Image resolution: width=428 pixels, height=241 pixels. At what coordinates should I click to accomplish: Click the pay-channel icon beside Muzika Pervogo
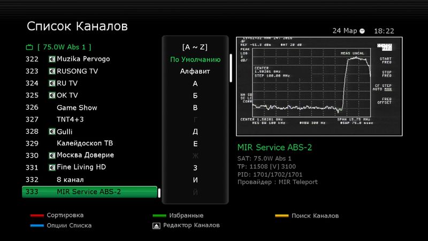pyautogui.click(x=52, y=59)
